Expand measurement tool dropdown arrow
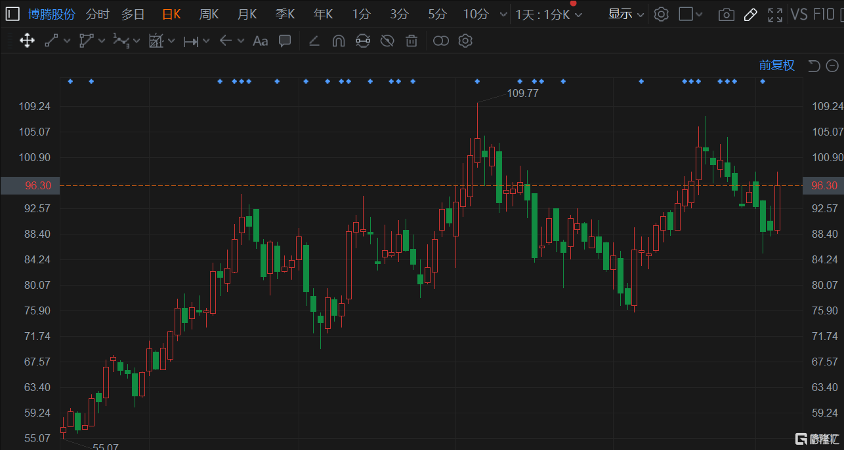 tap(171, 41)
